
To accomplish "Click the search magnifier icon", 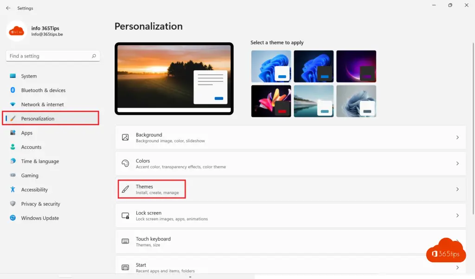I will [94, 56].
